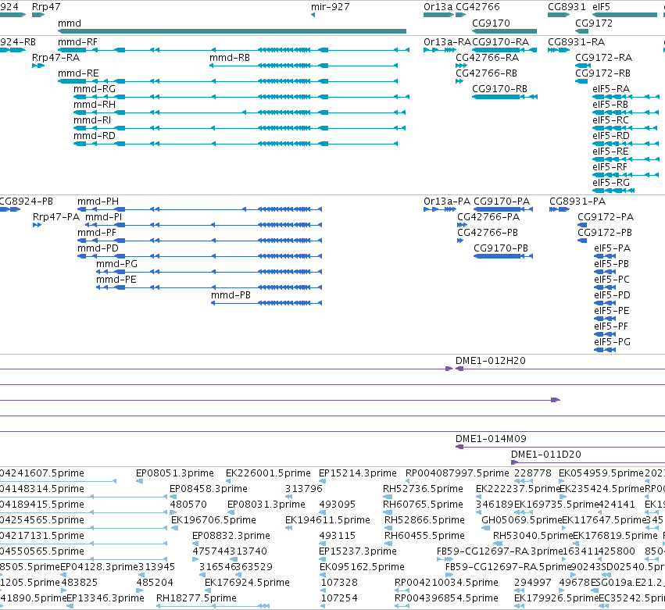Select EST label EK196706.5prime

point(214,520)
